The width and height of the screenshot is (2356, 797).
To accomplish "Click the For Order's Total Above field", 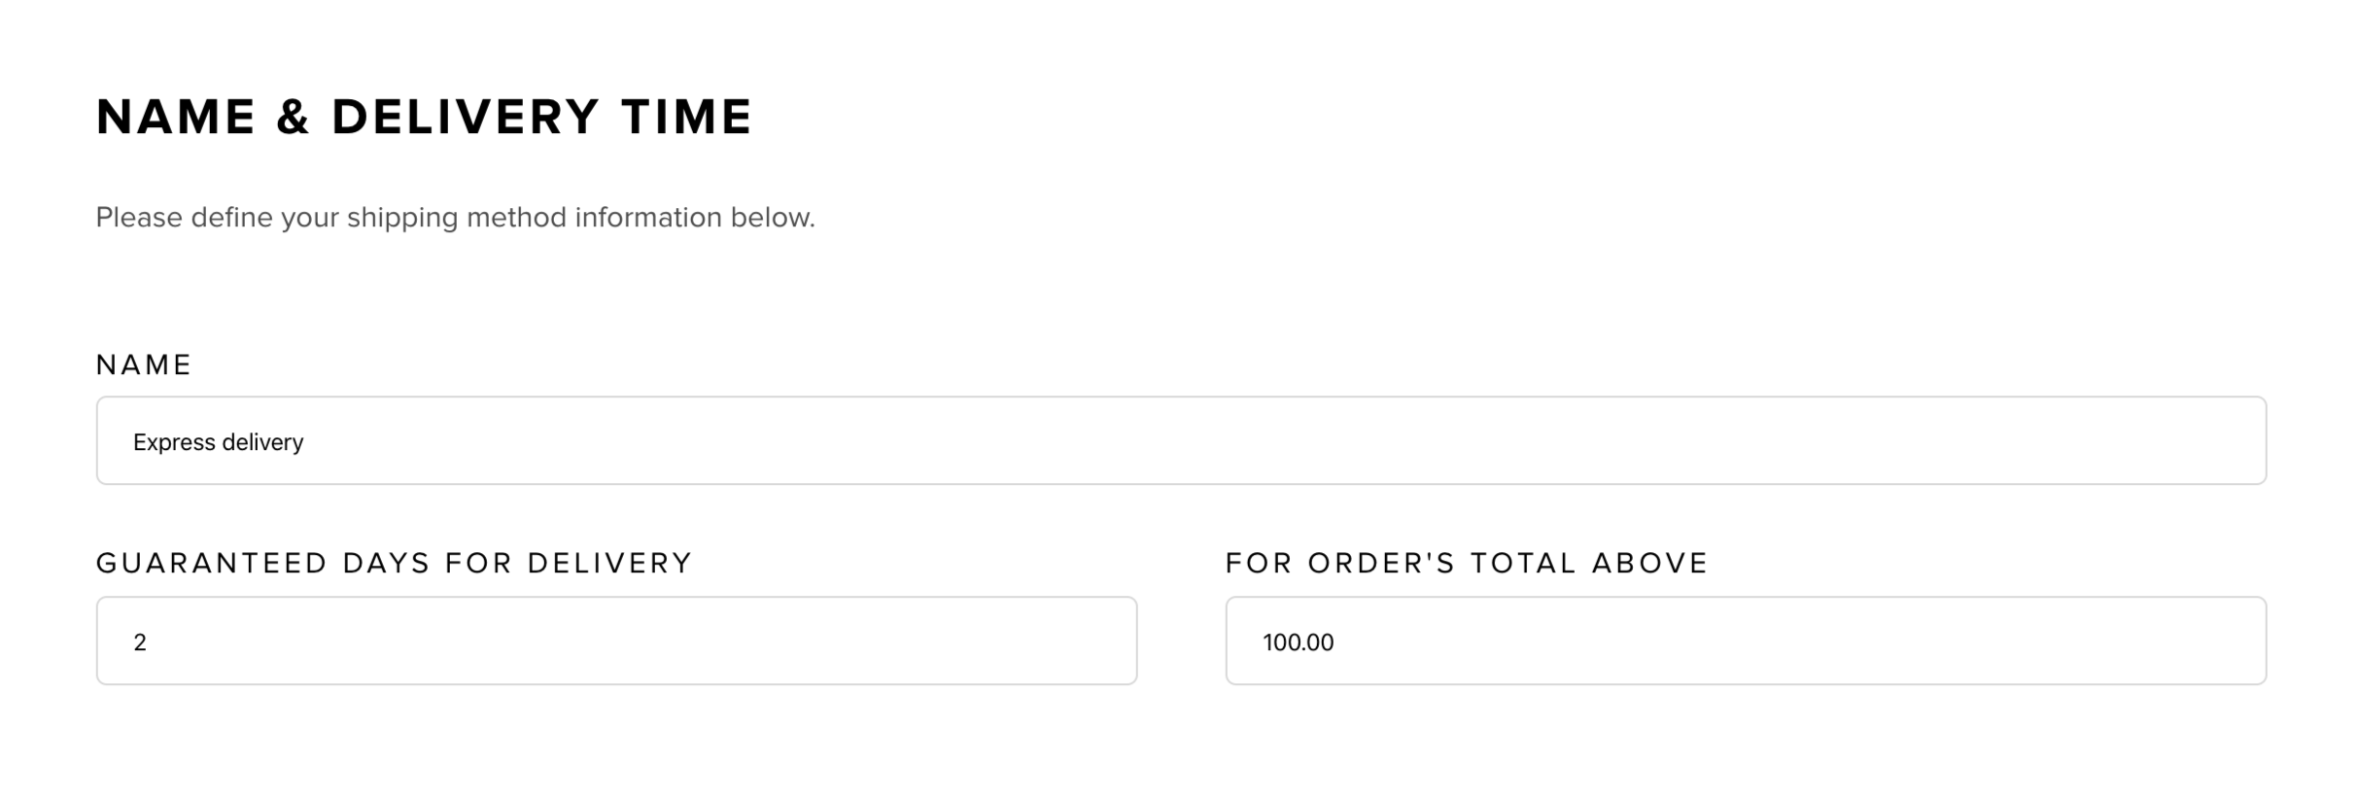I will click(1745, 641).
